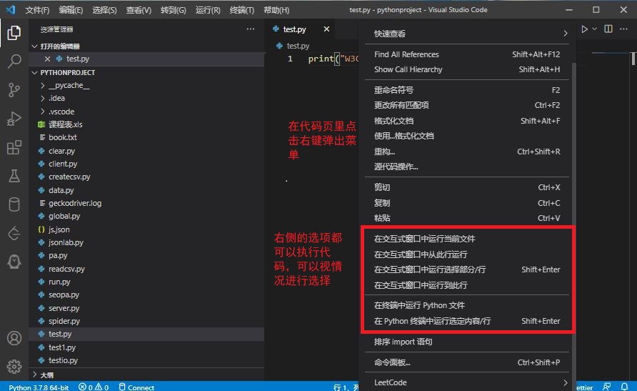Open the help (帮助) menu
637x391 pixels.
coord(276,10)
